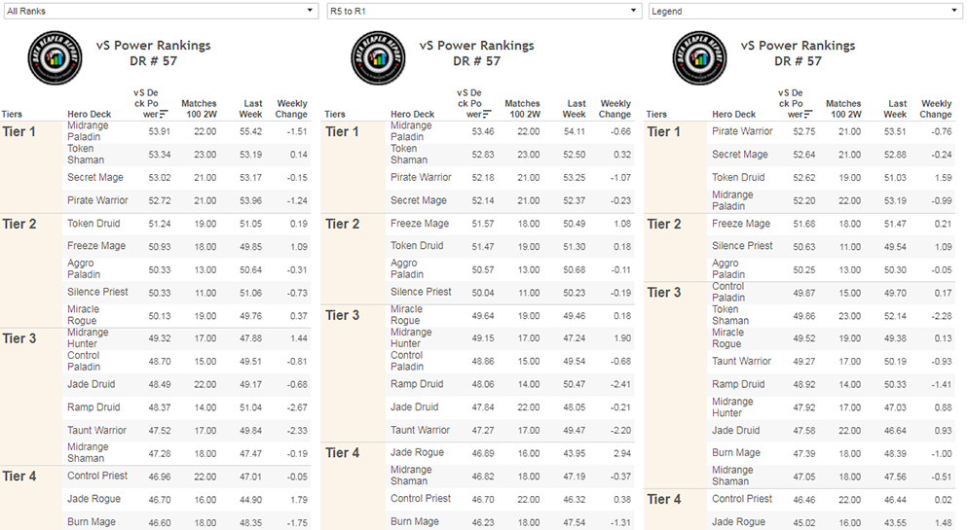This screenshot has height=530, width=968.
Task: Click Data Reaper logo in Legend panel
Action: (700, 58)
